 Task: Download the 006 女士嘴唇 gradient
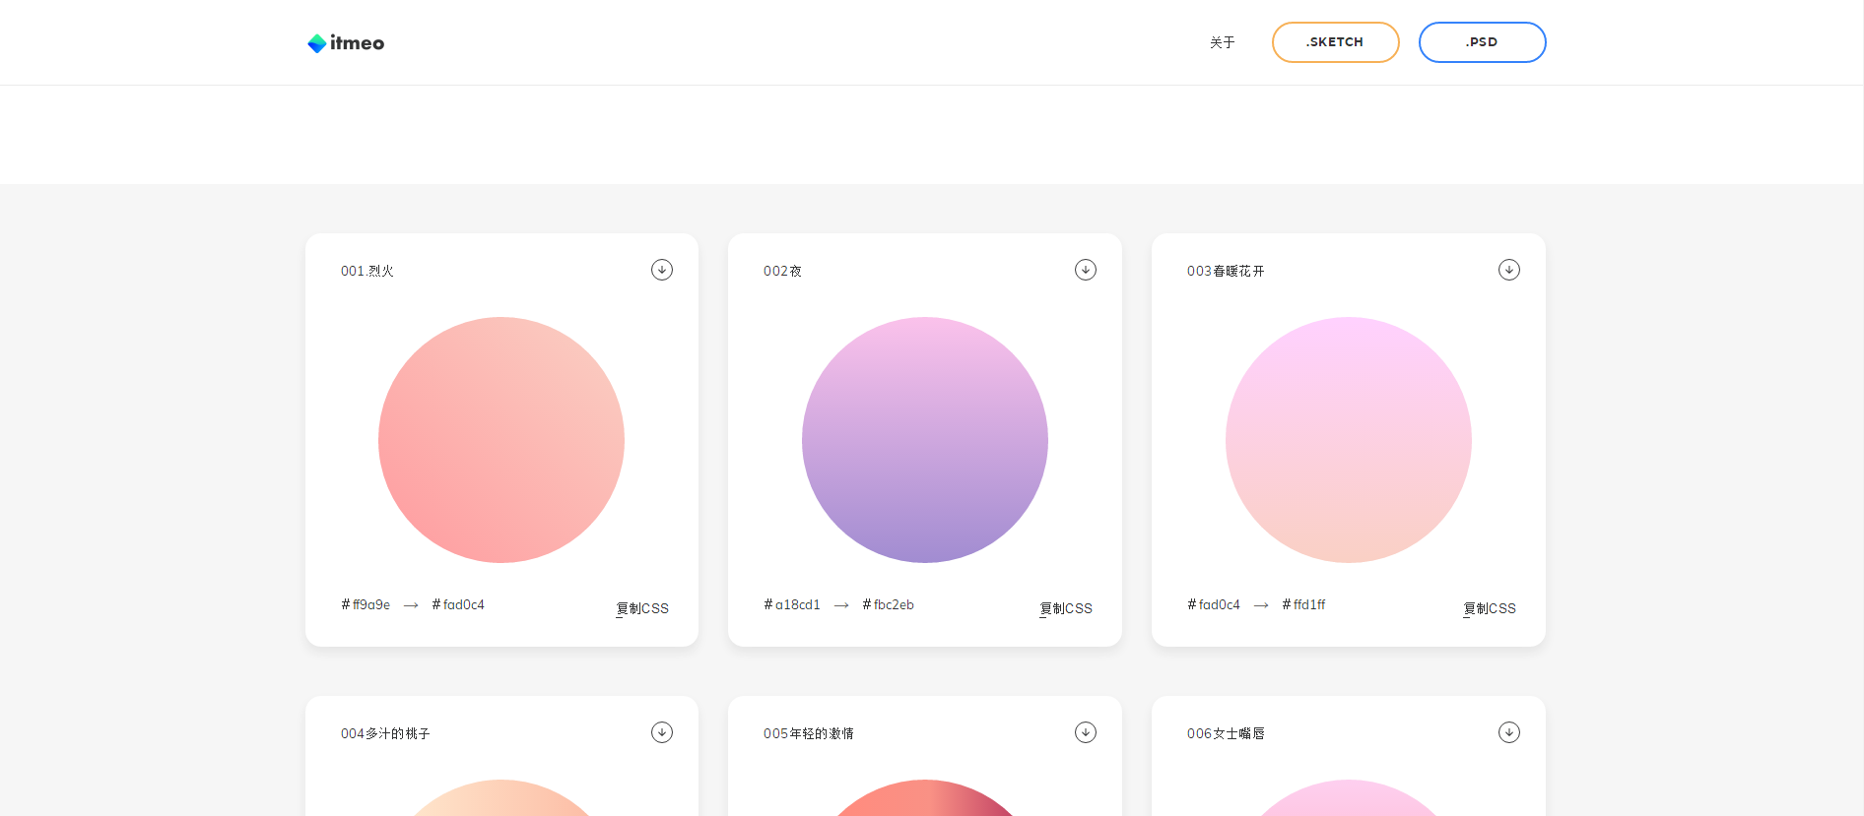click(1508, 732)
